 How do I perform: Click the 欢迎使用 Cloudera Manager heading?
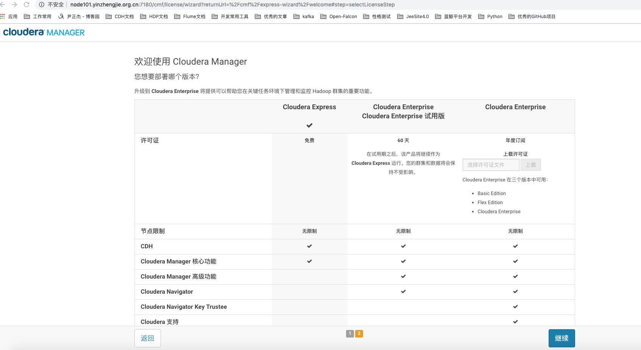190,62
